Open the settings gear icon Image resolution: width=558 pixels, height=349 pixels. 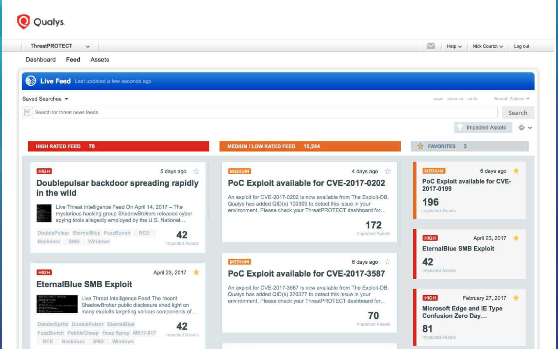pos(521,127)
